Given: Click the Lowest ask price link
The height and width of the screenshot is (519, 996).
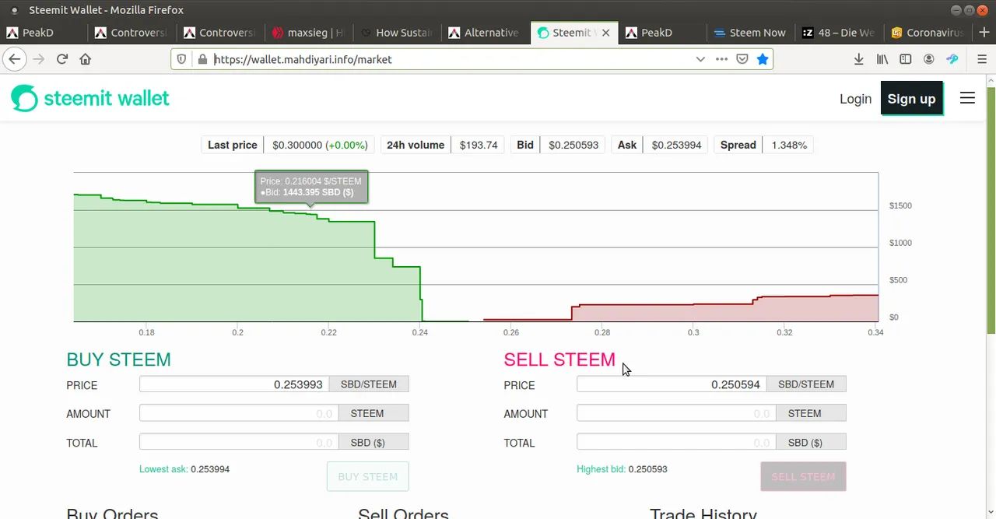Looking at the screenshot, I should (x=210, y=469).
